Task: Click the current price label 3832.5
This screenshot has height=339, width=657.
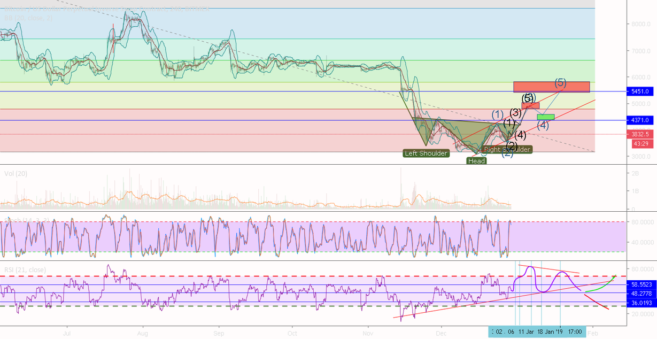Action: (x=639, y=135)
